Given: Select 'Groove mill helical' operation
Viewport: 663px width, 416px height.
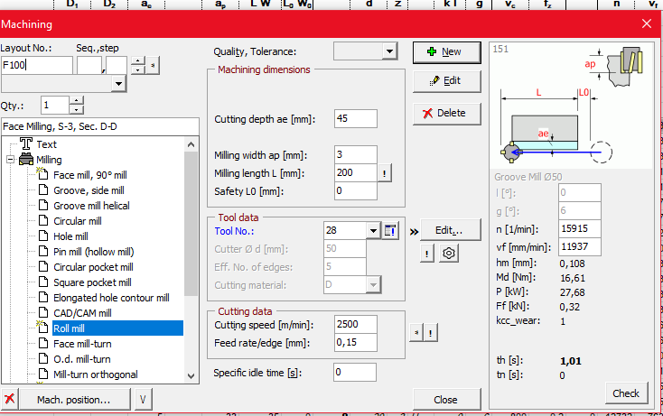Looking at the screenshot, I should (x=91, y=206).
